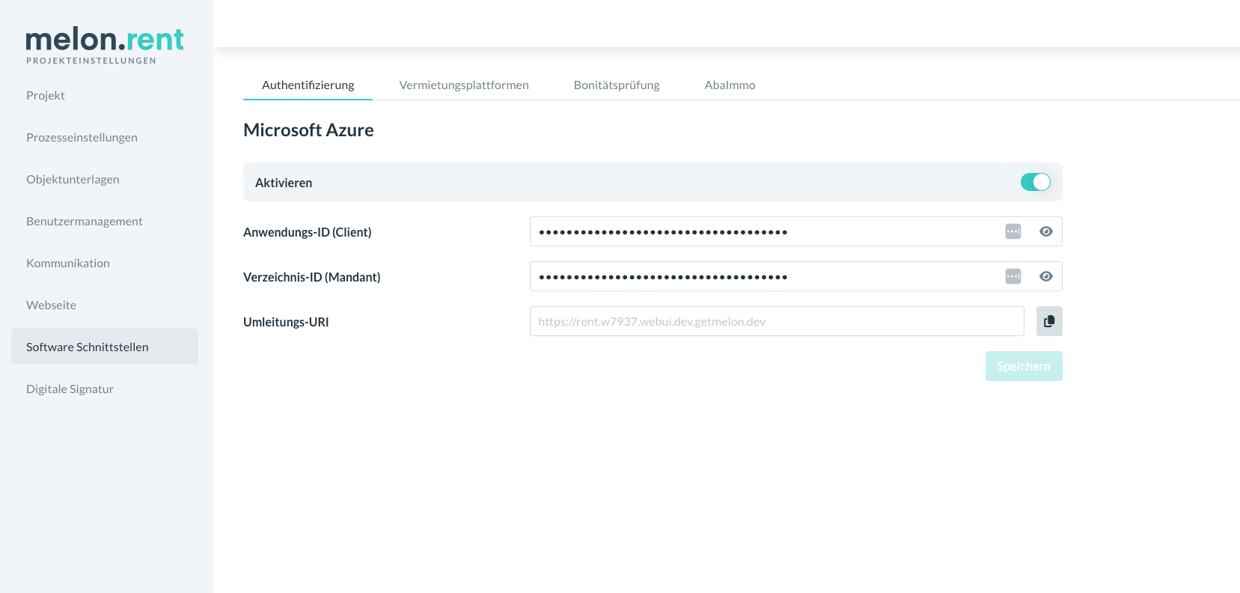The image size is (1240, 593).
Task: Open password manager icon in Verzeichnis-ID field
Action: (1013, 276)
